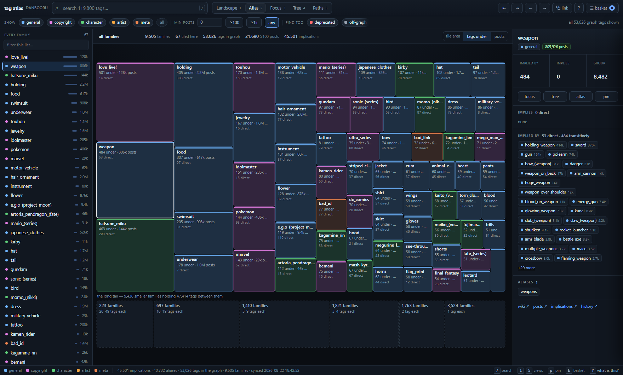Switch to the Atlas view tab
This screenshot has width=623, height=375.
tap(256, 8)
